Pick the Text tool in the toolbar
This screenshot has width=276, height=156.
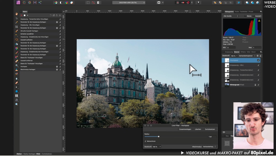point(17,96)
